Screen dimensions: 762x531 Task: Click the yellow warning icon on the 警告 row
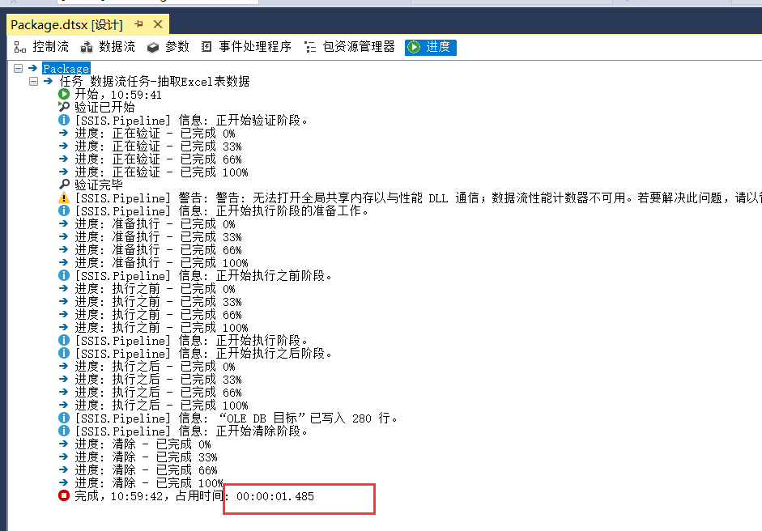point(64,198)
